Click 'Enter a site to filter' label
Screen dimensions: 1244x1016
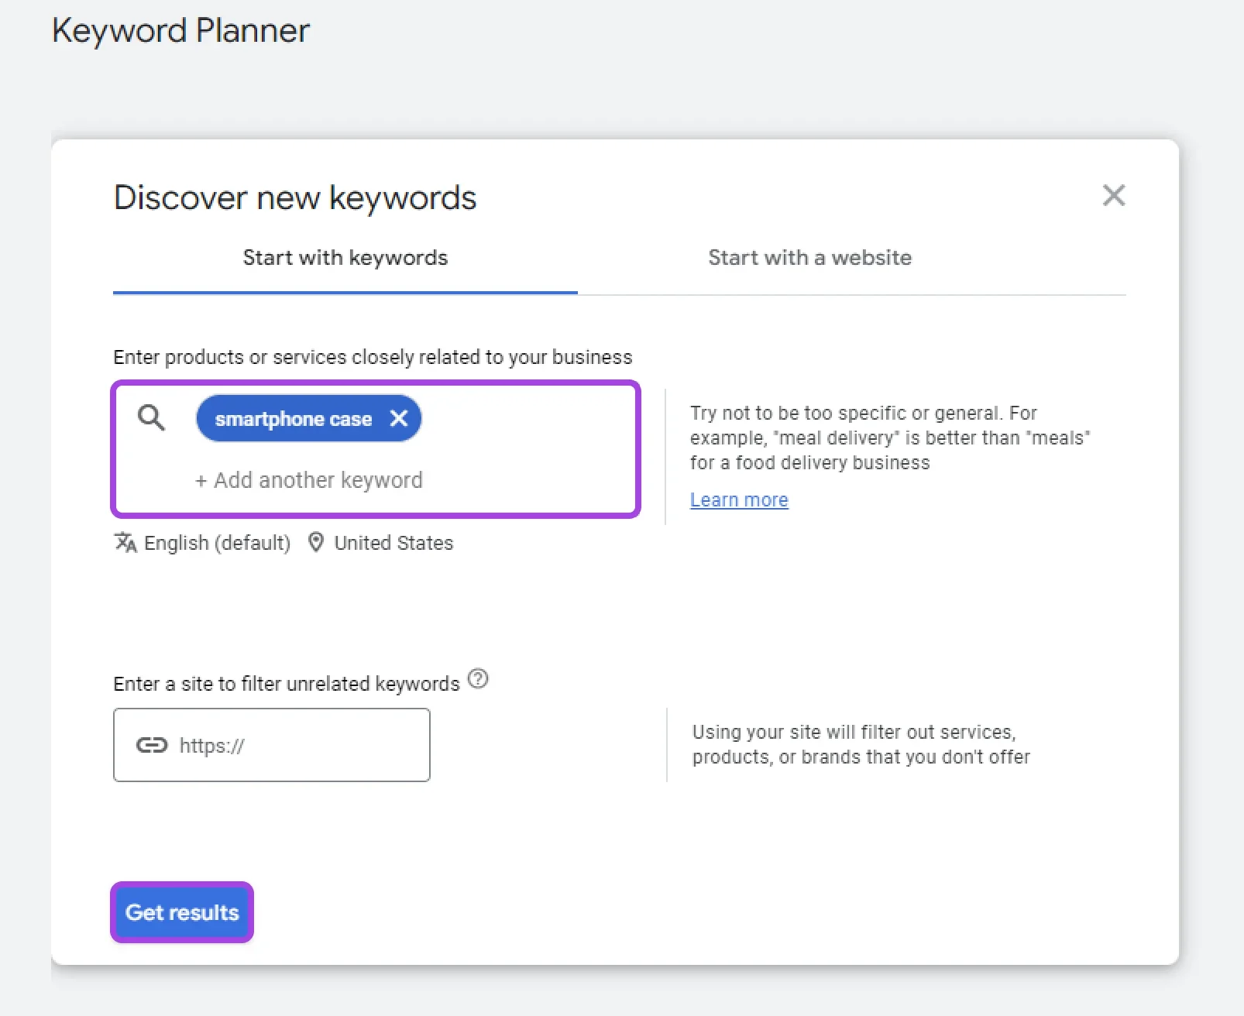click(x=287, y=684)
